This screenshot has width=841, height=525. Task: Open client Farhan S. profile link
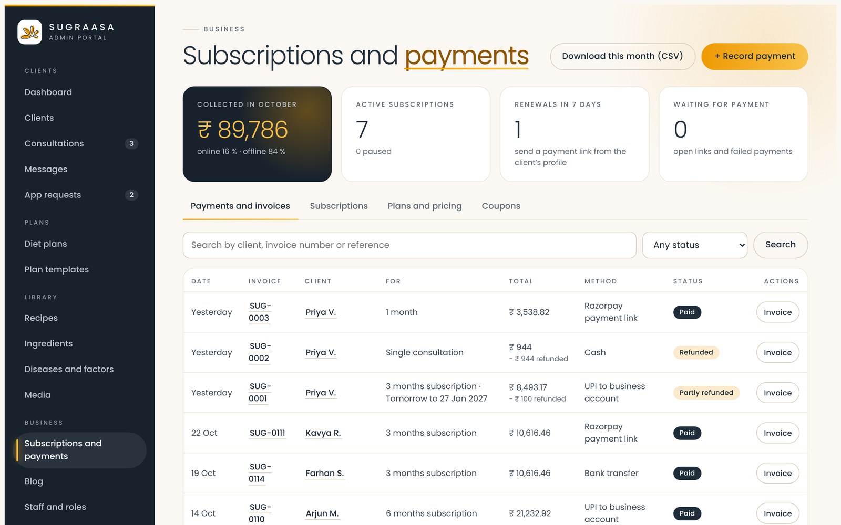pyautogui.click(x=325, y=473)
